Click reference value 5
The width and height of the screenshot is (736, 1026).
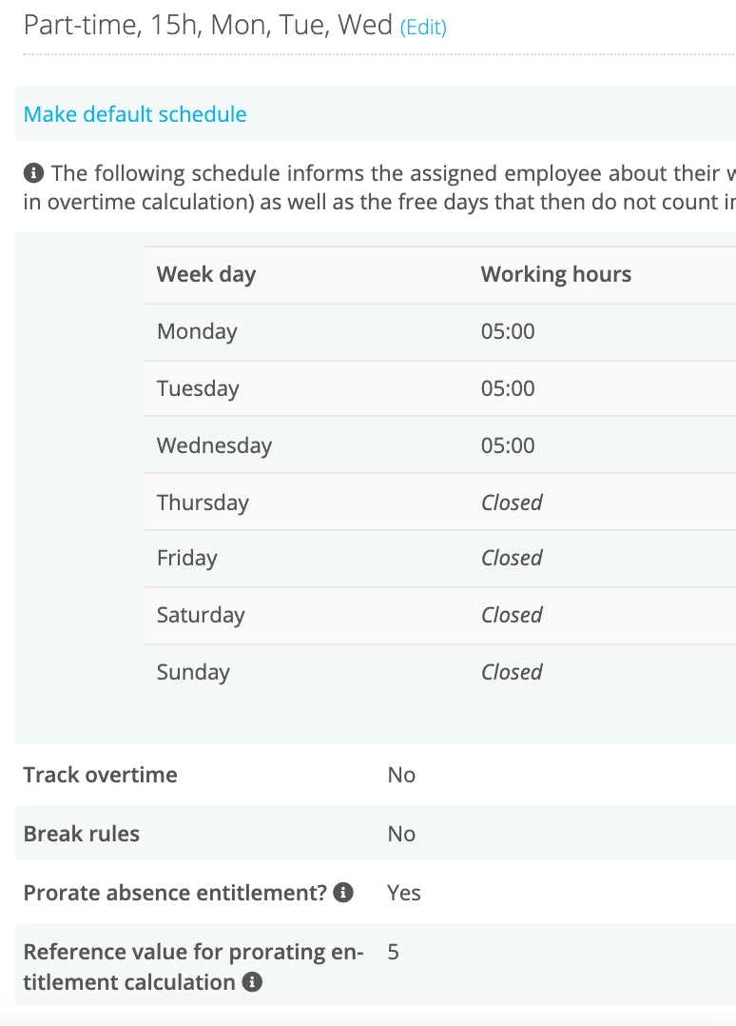(x=393, y=952)
